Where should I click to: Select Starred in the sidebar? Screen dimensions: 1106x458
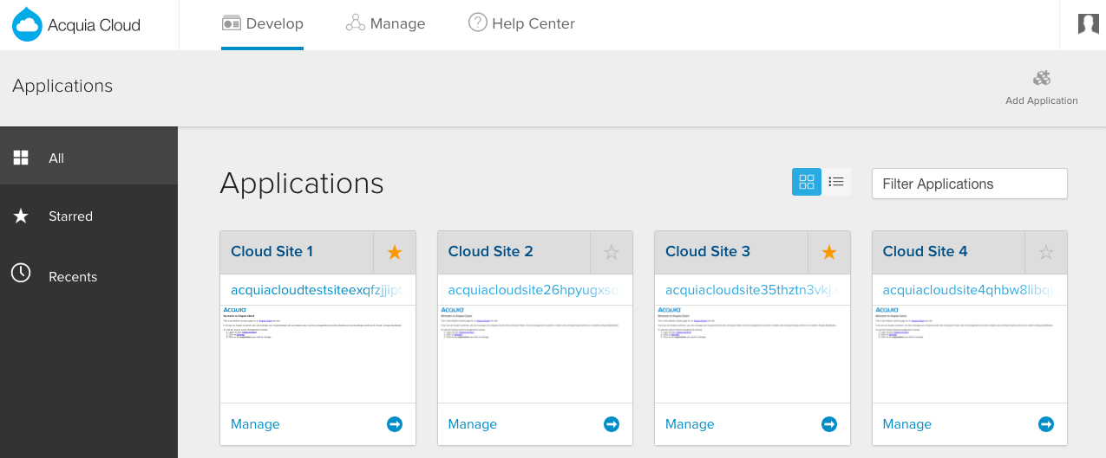(x=88, y=216)
